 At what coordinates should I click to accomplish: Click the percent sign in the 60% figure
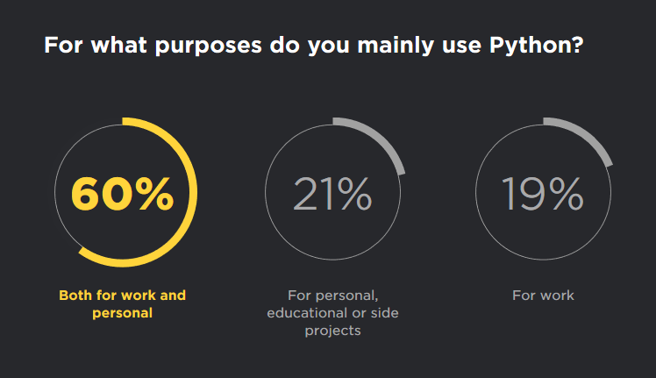tap(155, 194)
